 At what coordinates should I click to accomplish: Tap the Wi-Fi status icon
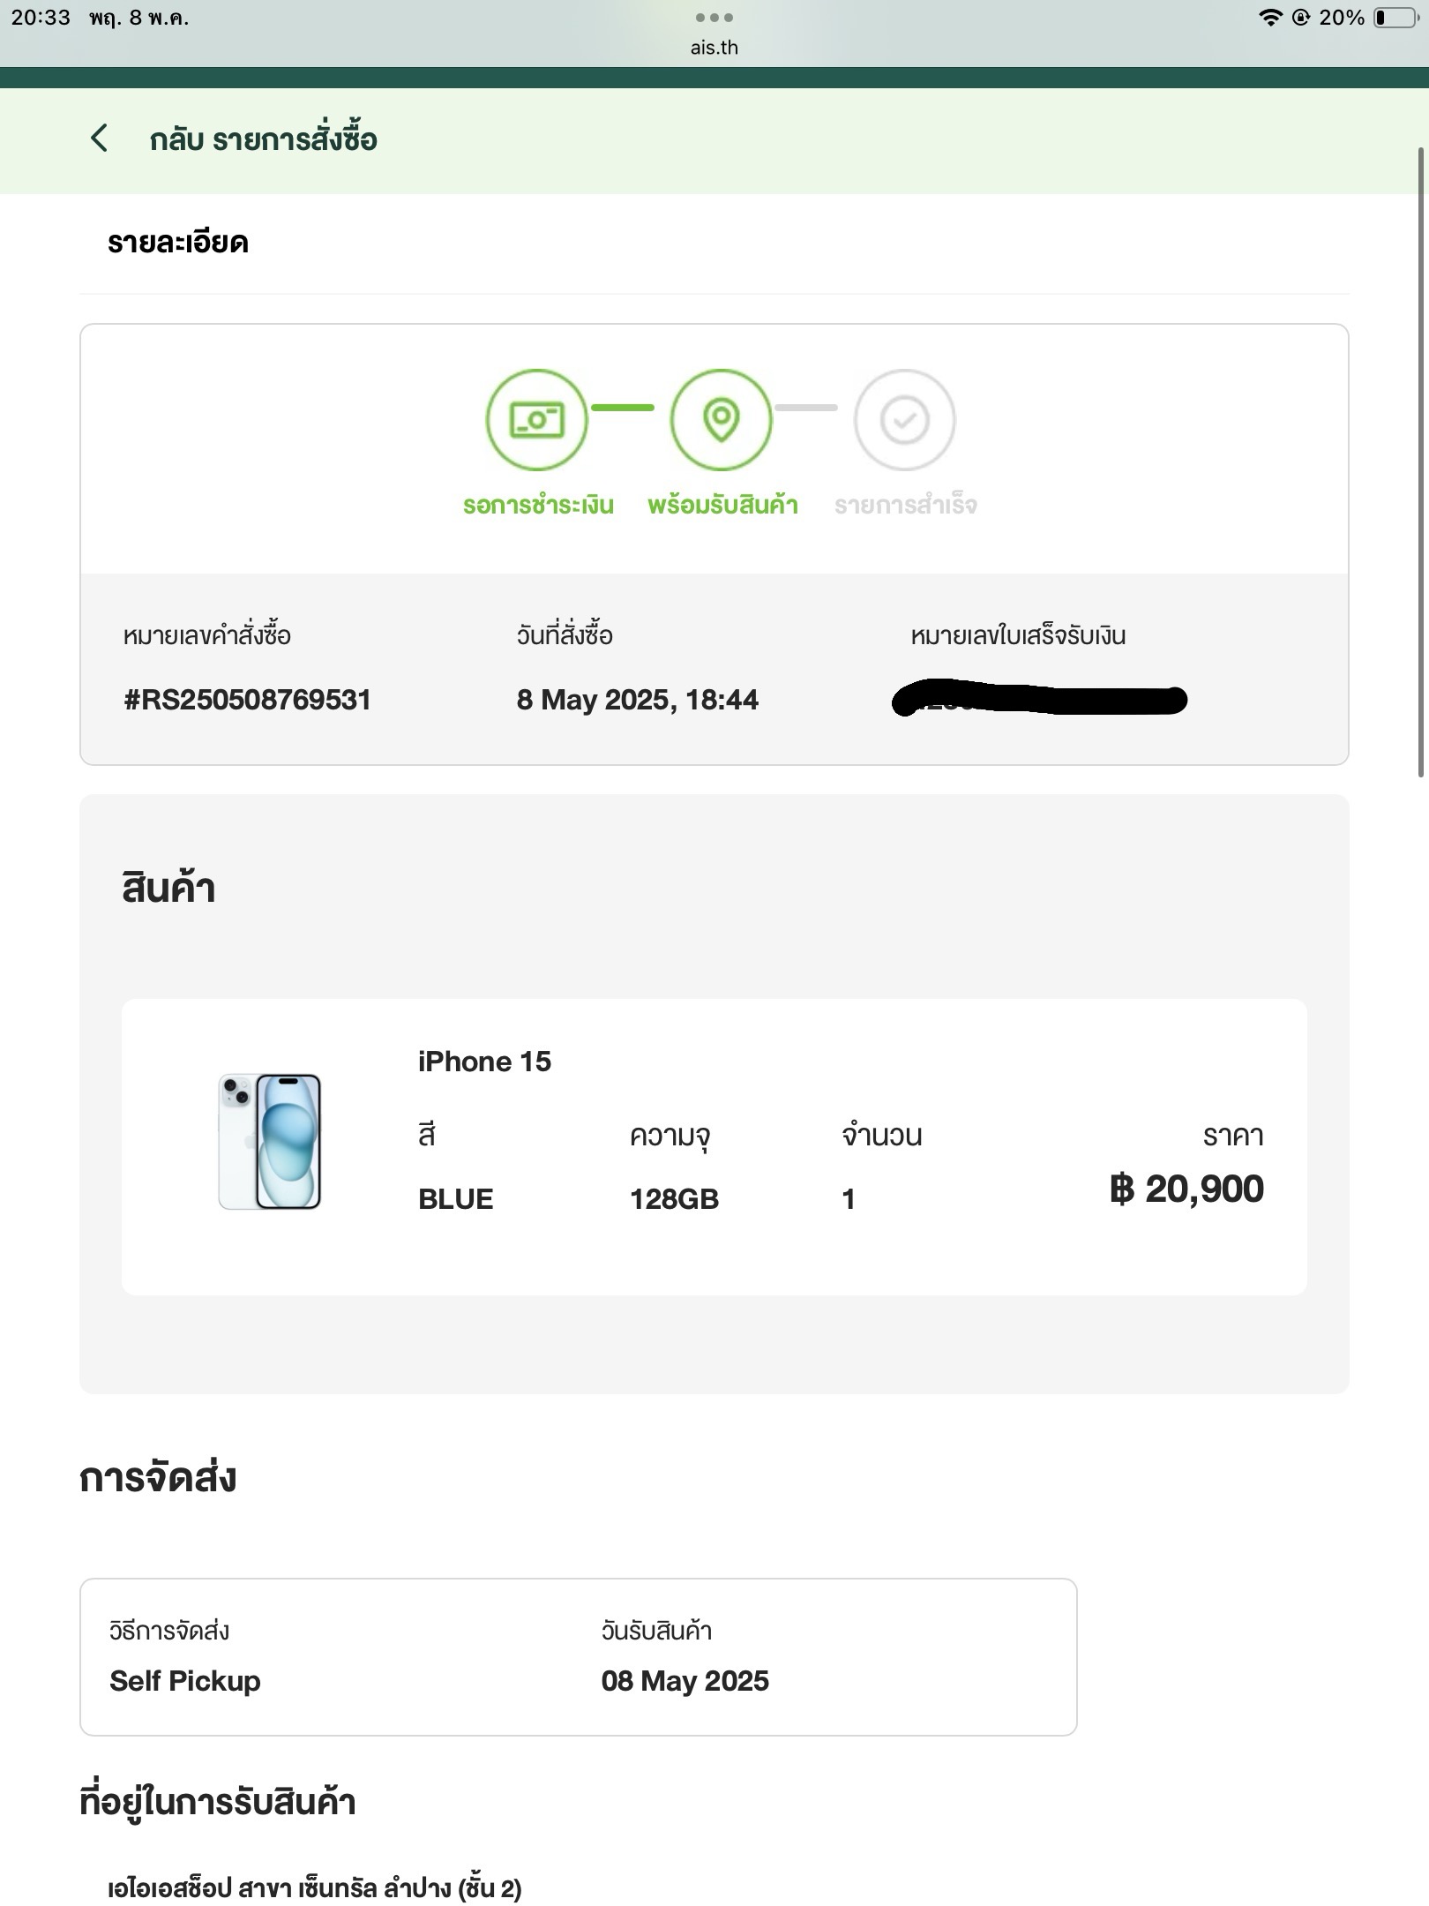click(x=1269, y=18)
